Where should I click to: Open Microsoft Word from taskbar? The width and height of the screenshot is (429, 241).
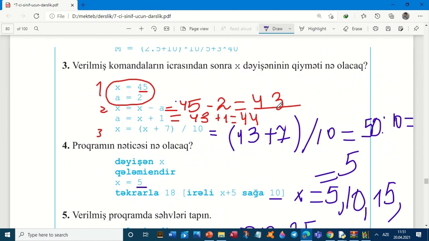click(x=172, y=235)
